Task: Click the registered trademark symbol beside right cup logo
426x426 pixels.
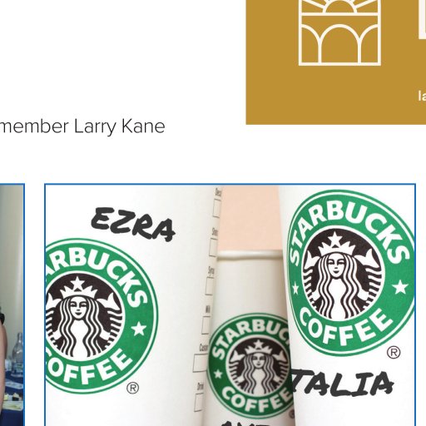Action: click(394, 352)
